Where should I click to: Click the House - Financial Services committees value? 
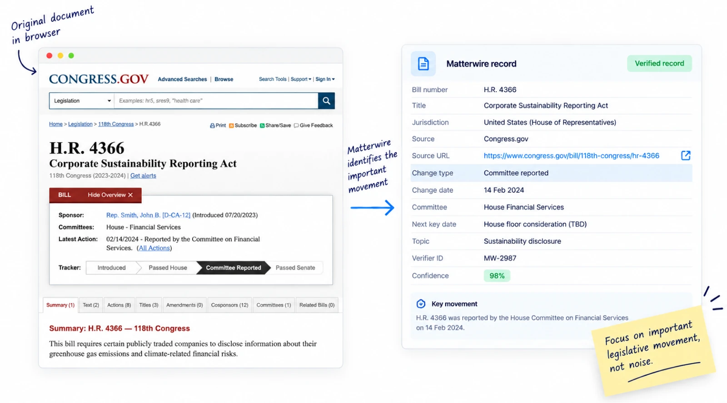click(144, 227)
